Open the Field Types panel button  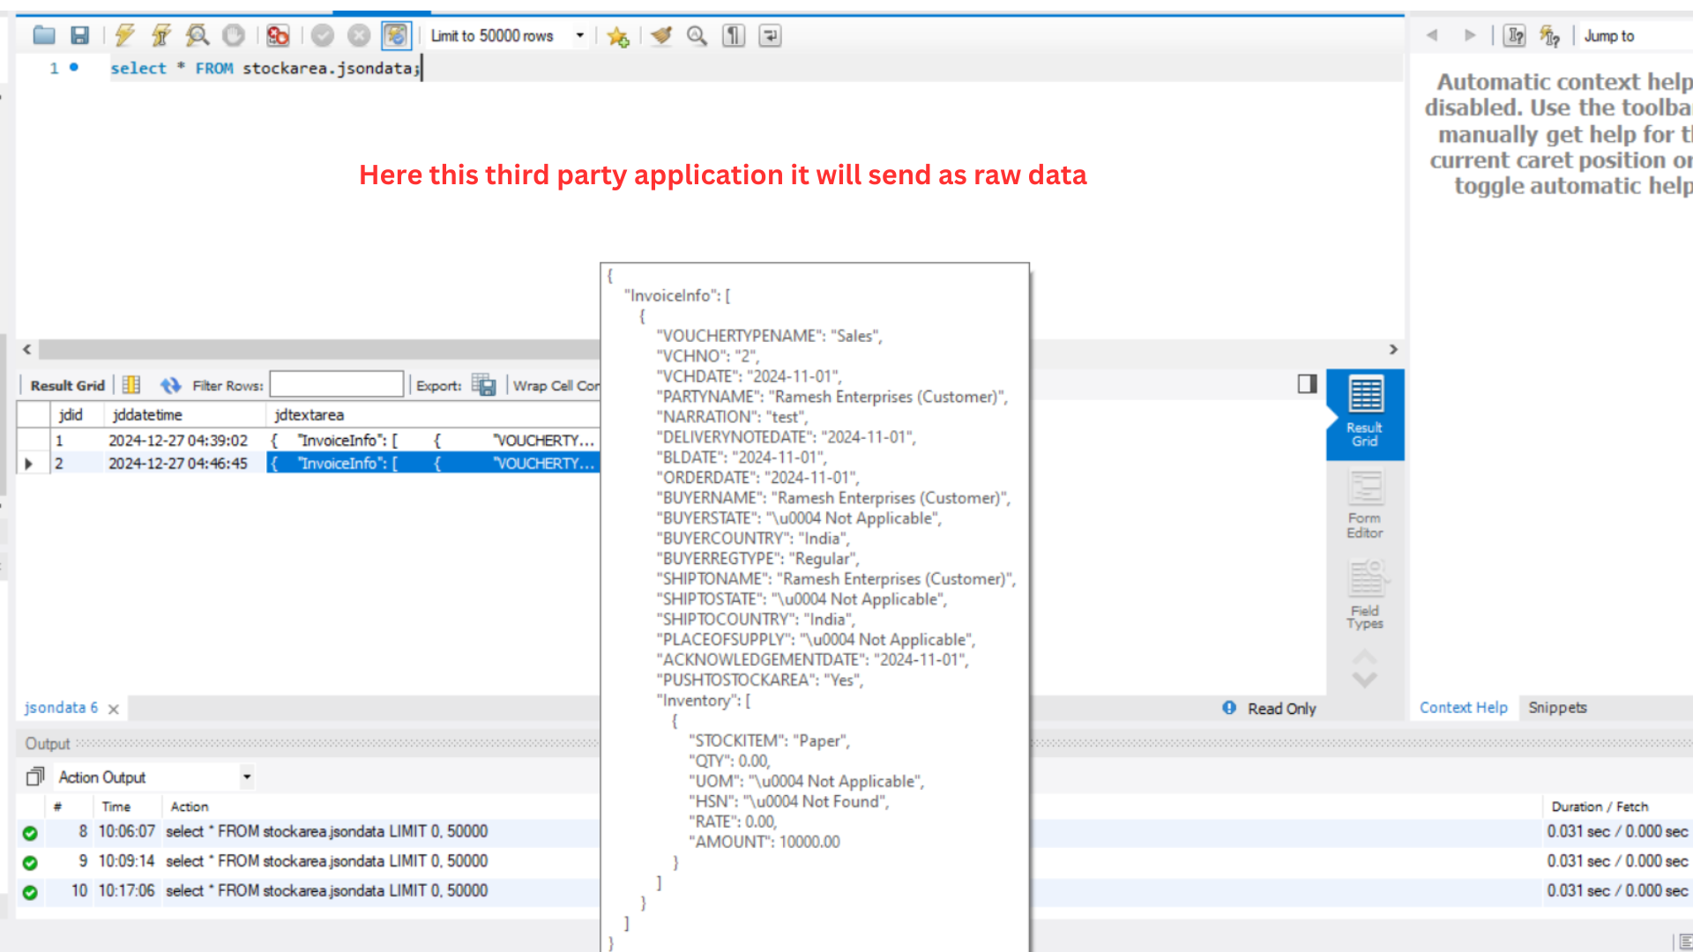tap(1364, 597)
